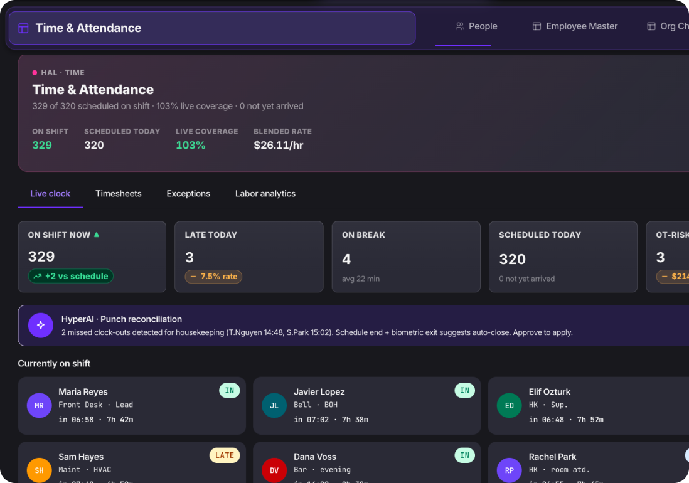
Task: Click 'Maint · HVAC' role text
Action: point(85,470)
